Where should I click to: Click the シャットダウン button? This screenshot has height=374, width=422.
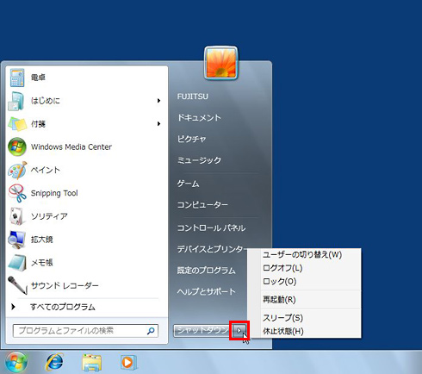tap(202, 331)
